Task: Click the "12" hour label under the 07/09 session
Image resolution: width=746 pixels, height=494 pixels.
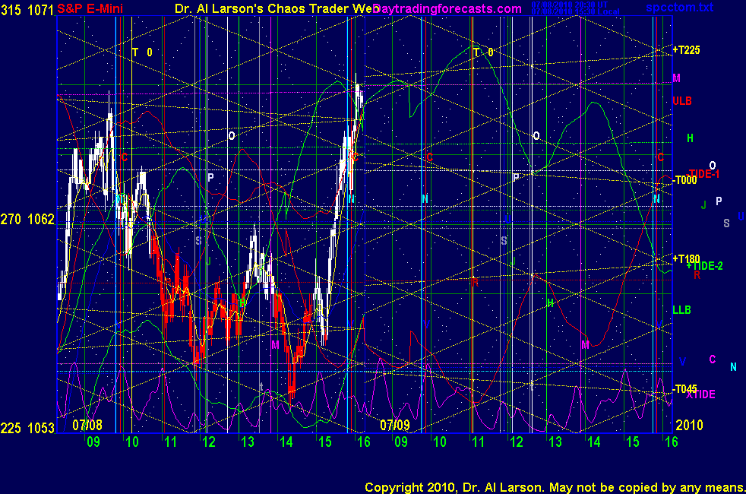Action: click(517, 442)
